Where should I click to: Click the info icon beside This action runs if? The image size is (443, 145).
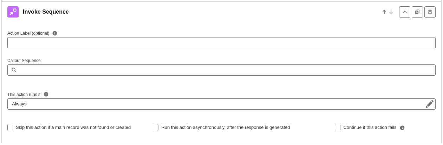coord(46,94)
